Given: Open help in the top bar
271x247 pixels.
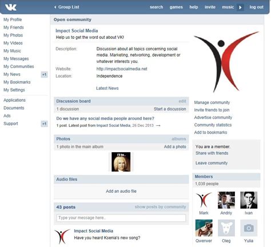Looking at the screenshot, I should pos(194,7).
